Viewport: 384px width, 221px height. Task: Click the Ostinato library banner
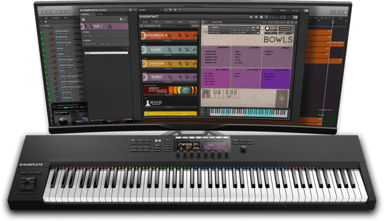click(170, 90)
